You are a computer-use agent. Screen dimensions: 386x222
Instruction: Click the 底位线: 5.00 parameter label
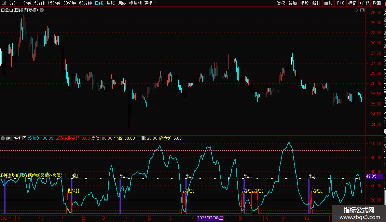click(x=170, y=138)
